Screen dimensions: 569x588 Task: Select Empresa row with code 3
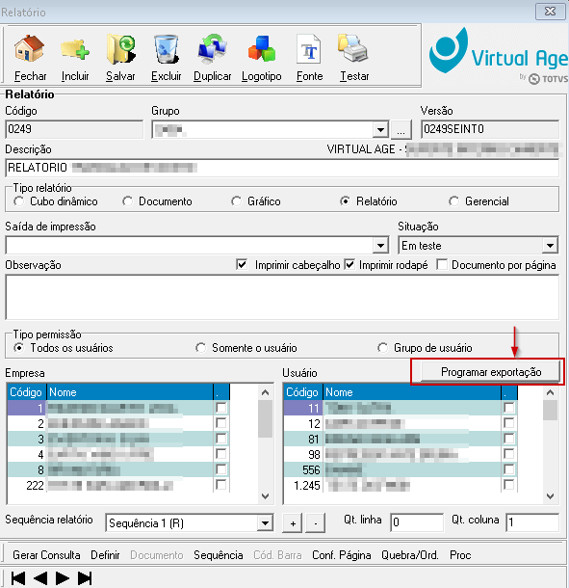118,439
